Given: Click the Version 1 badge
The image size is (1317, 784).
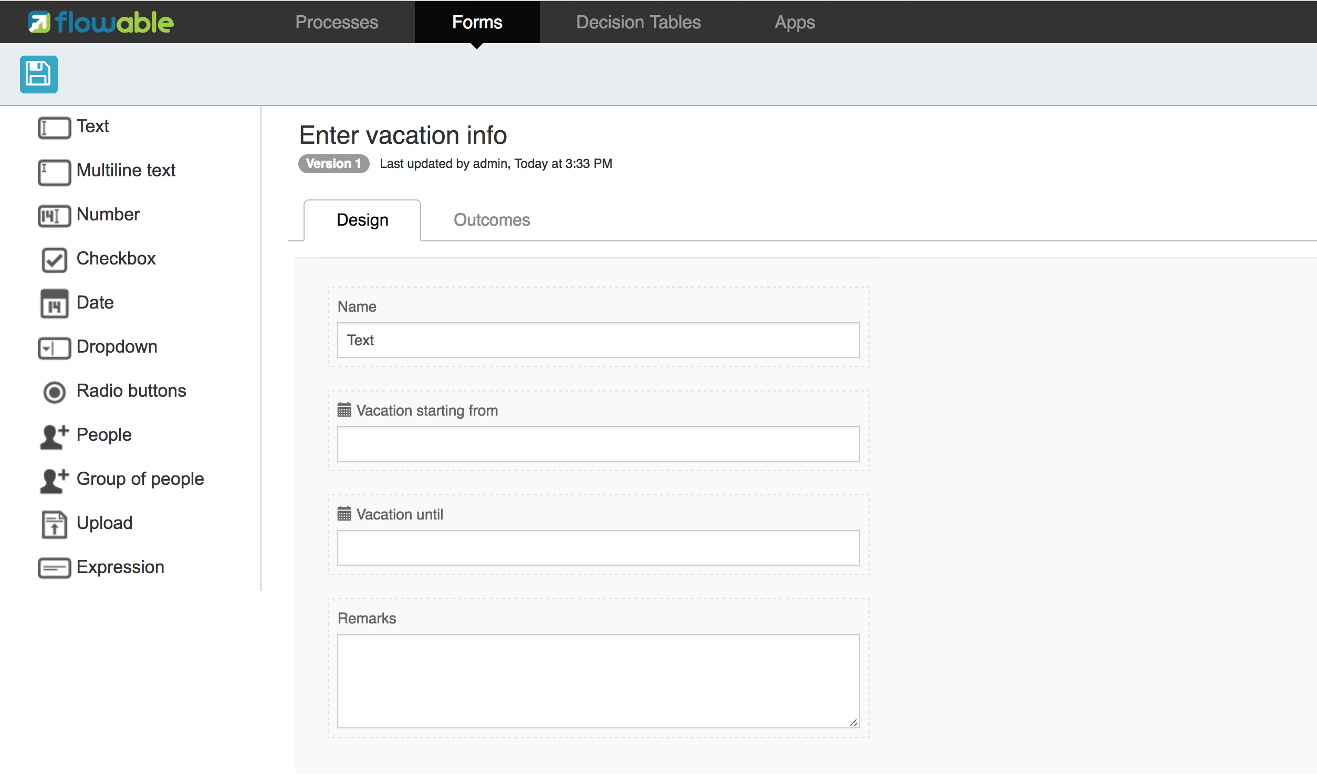Looking at the screenshot, I should point(333,164).
